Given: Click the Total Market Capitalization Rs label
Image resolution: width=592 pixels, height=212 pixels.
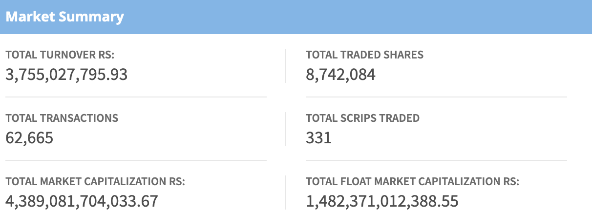Looking at the screenshot, I should point(95,182).
